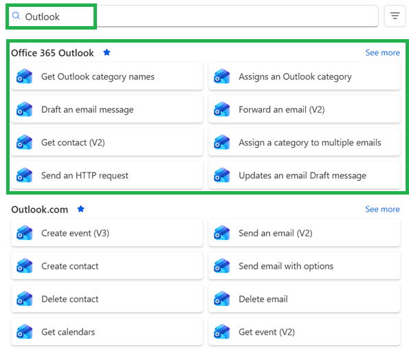Click the Create event (V3) icon

tap(24, 233)
